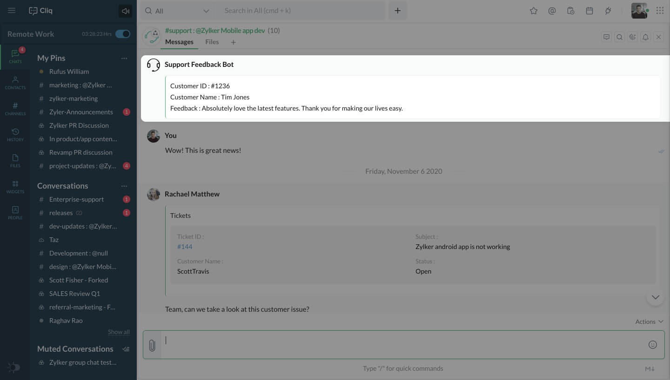
Task: Toggle the speaker sound button
Action: tap(125, 11)
